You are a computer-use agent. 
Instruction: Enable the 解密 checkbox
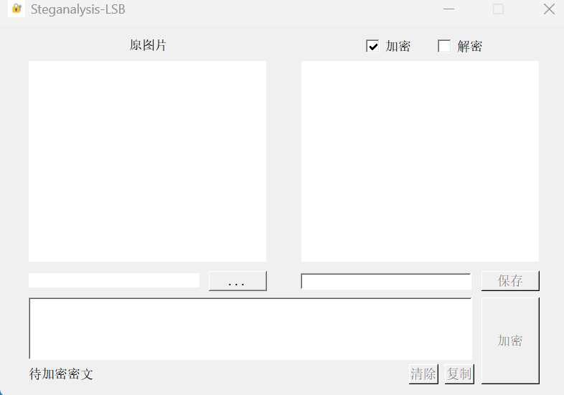point(444,46)
